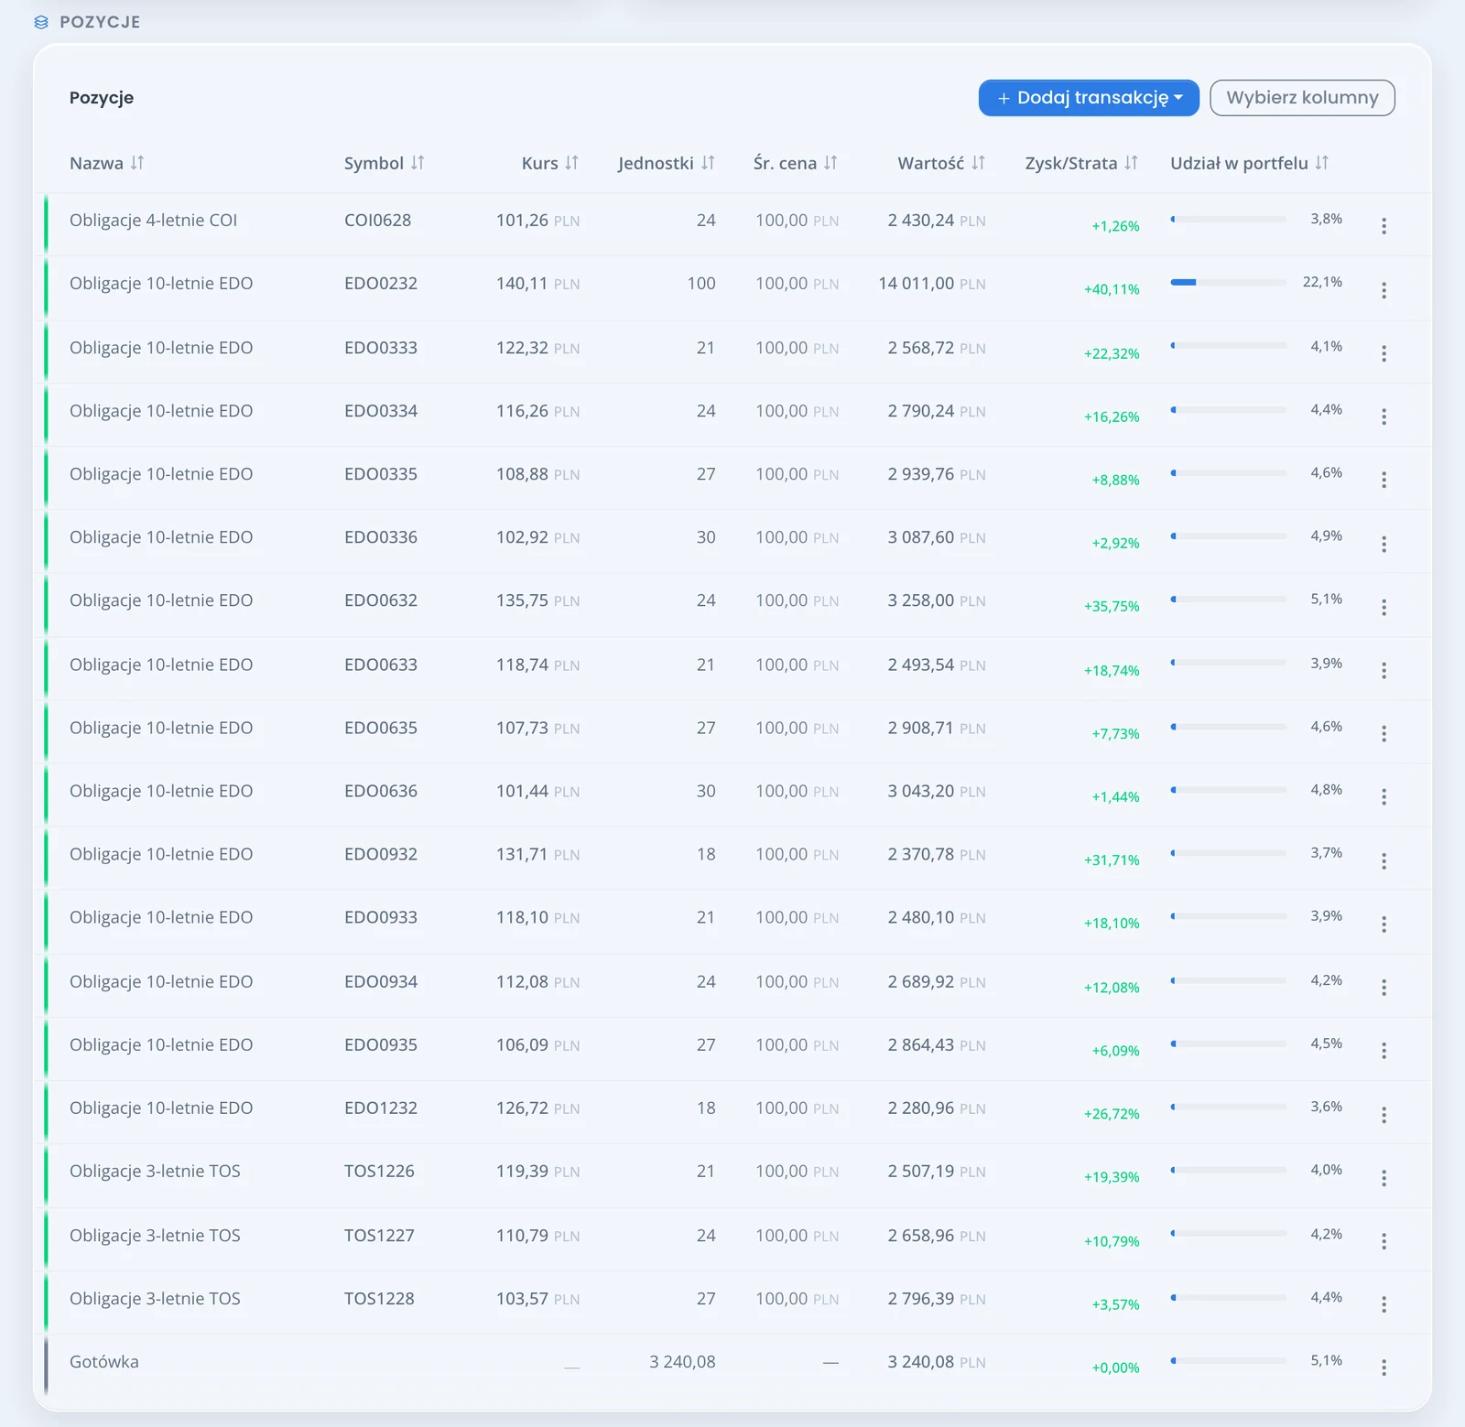Viewport: 1465px width, 1427px height.
Task: Open row menu for EDO0935
Action: (1384, 1051)
